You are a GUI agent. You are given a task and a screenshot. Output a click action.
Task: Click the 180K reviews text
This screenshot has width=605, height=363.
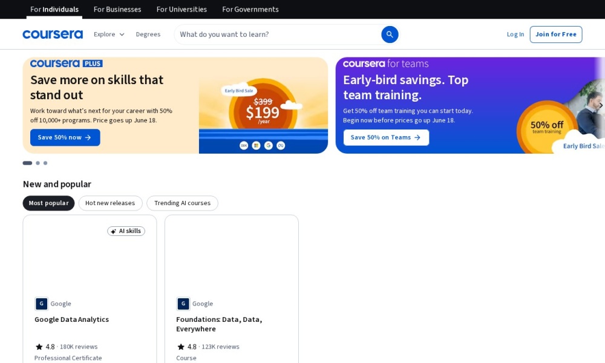point(79,347)
